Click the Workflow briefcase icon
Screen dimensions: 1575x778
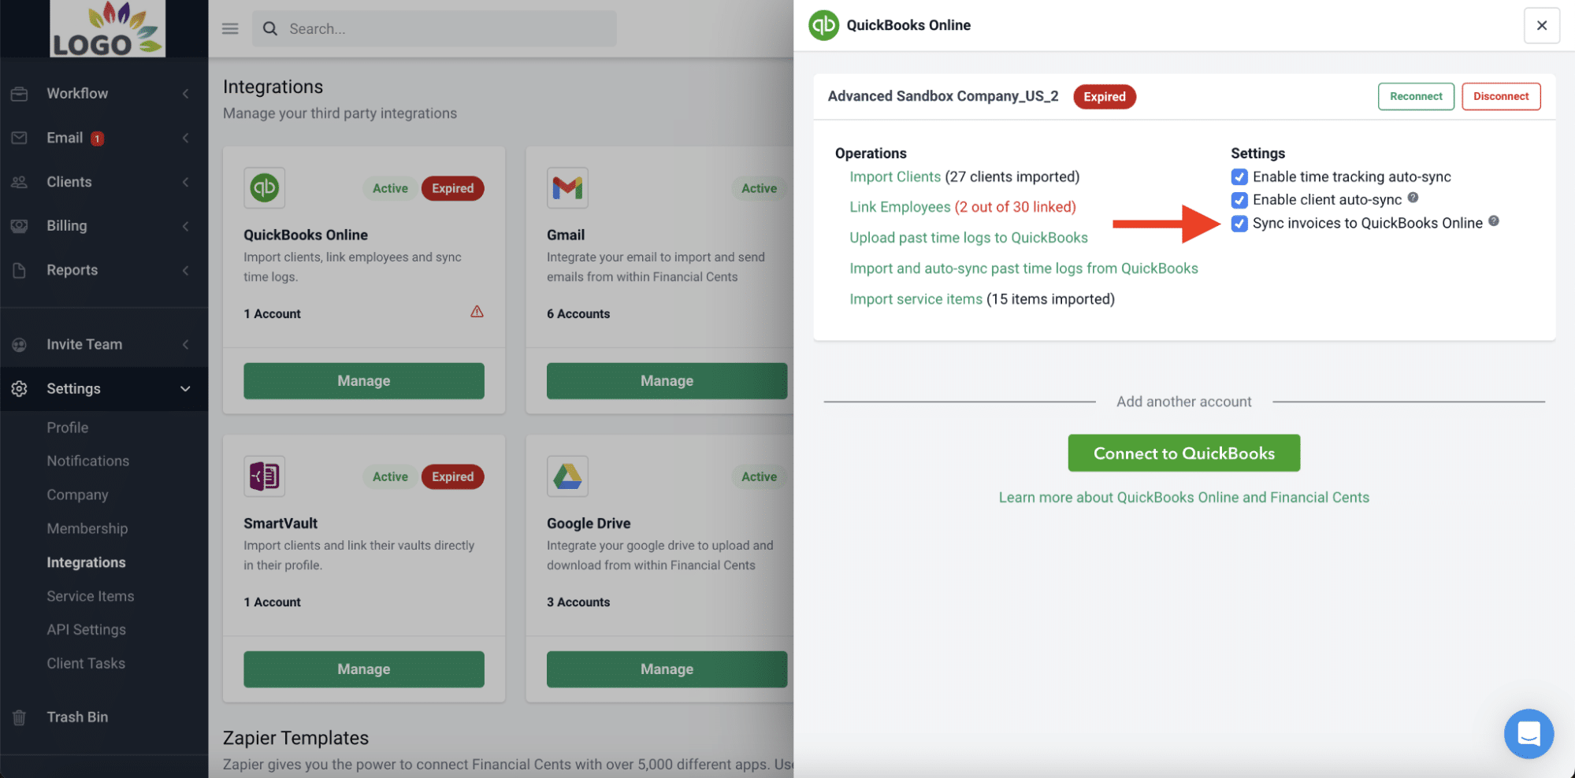(x=20, y=94)
